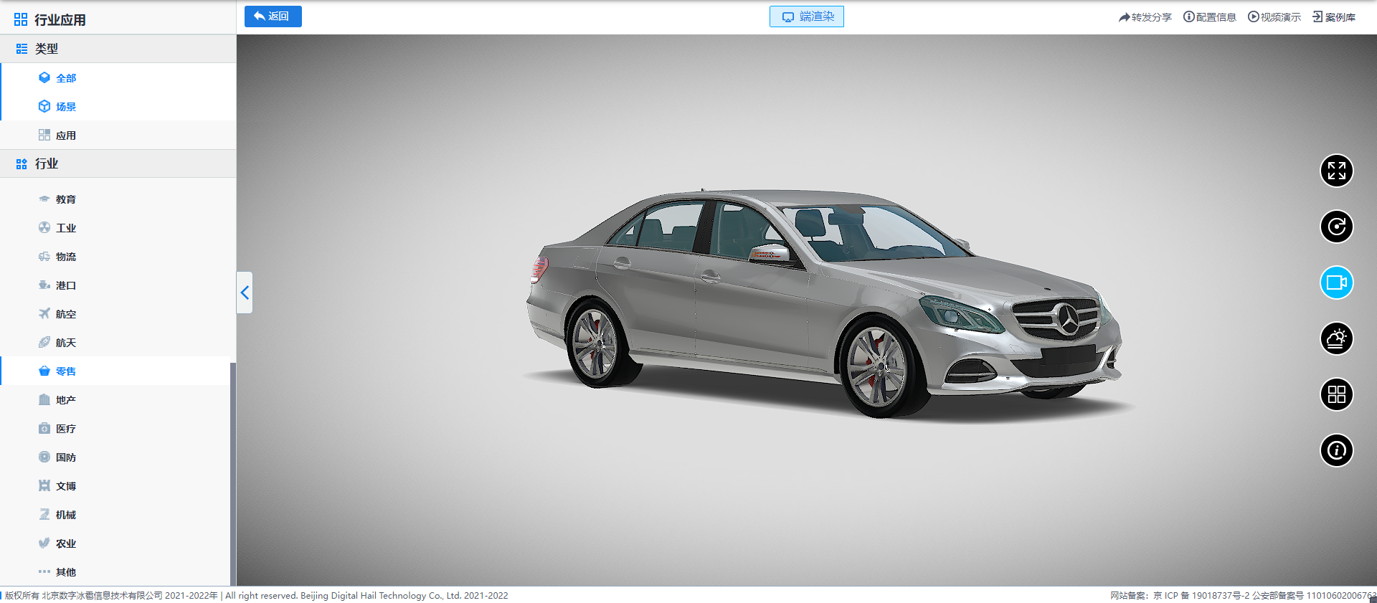Choose the 农业 agriculture category

tap(115, 543)
